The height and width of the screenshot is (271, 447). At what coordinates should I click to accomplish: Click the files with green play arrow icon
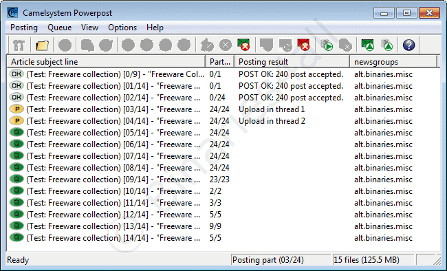[x=327, y=45]
